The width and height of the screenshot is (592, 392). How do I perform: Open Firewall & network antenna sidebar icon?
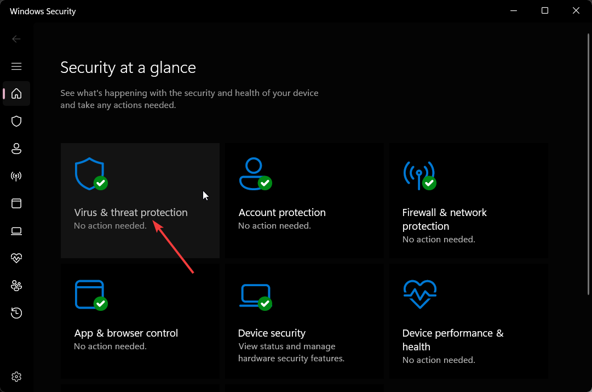(x=16, y=176)
